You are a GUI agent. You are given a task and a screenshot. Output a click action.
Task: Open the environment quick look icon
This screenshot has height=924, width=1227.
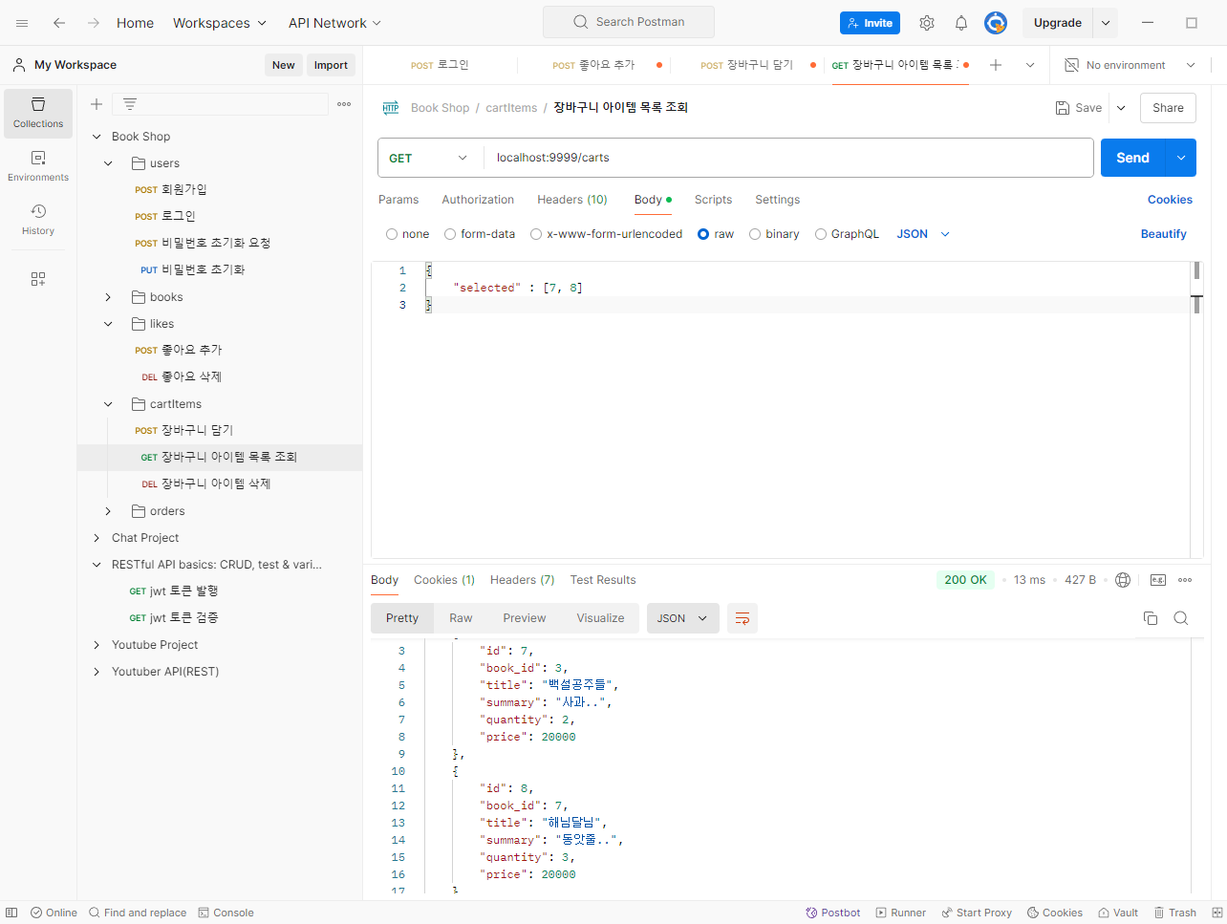(1072, 65)
